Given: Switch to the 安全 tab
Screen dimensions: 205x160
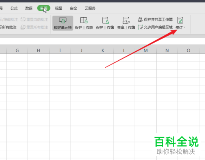Looking at the screenshot, I should click(73, 8).
